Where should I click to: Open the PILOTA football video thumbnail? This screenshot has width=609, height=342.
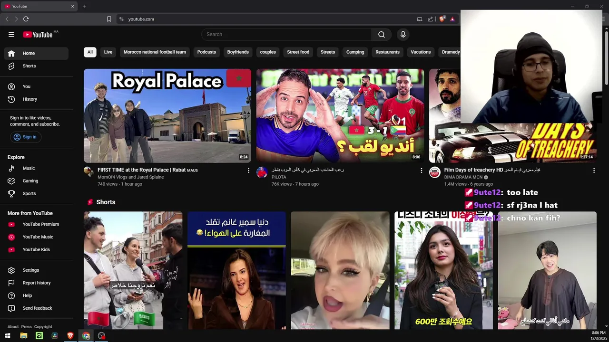(340, 116)
